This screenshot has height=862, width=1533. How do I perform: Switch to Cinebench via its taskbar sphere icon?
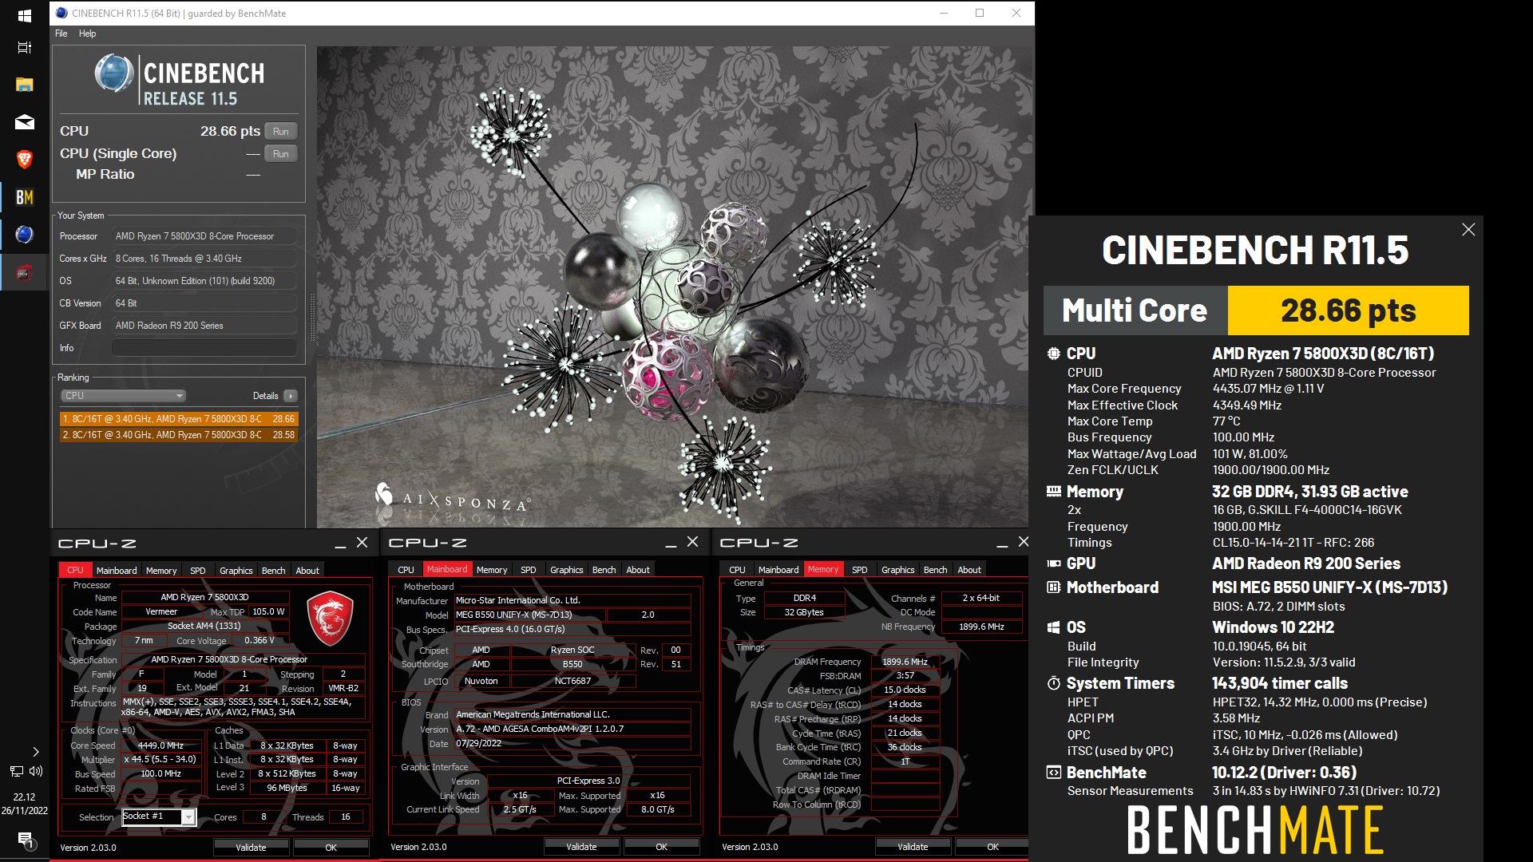pos(24,235)
